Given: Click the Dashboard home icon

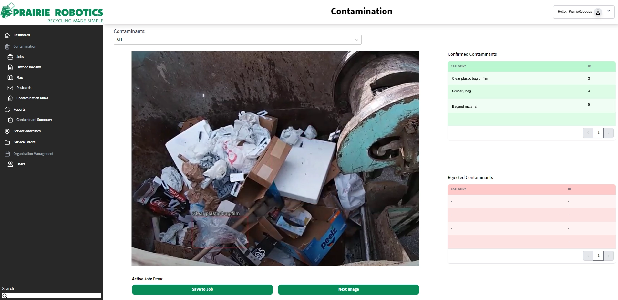Looking at the screenshot, I should [7, 35].
